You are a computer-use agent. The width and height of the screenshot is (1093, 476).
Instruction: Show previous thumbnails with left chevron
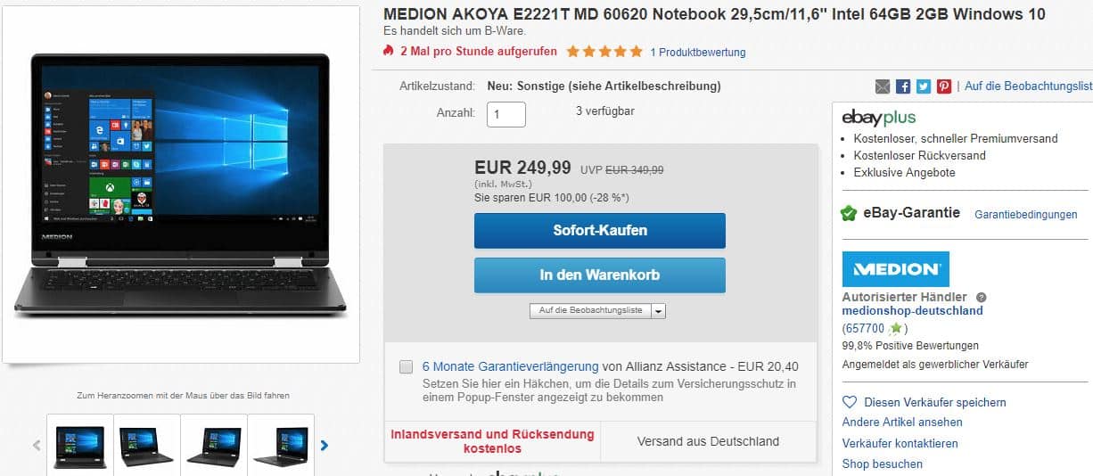(x=37, y=446)
